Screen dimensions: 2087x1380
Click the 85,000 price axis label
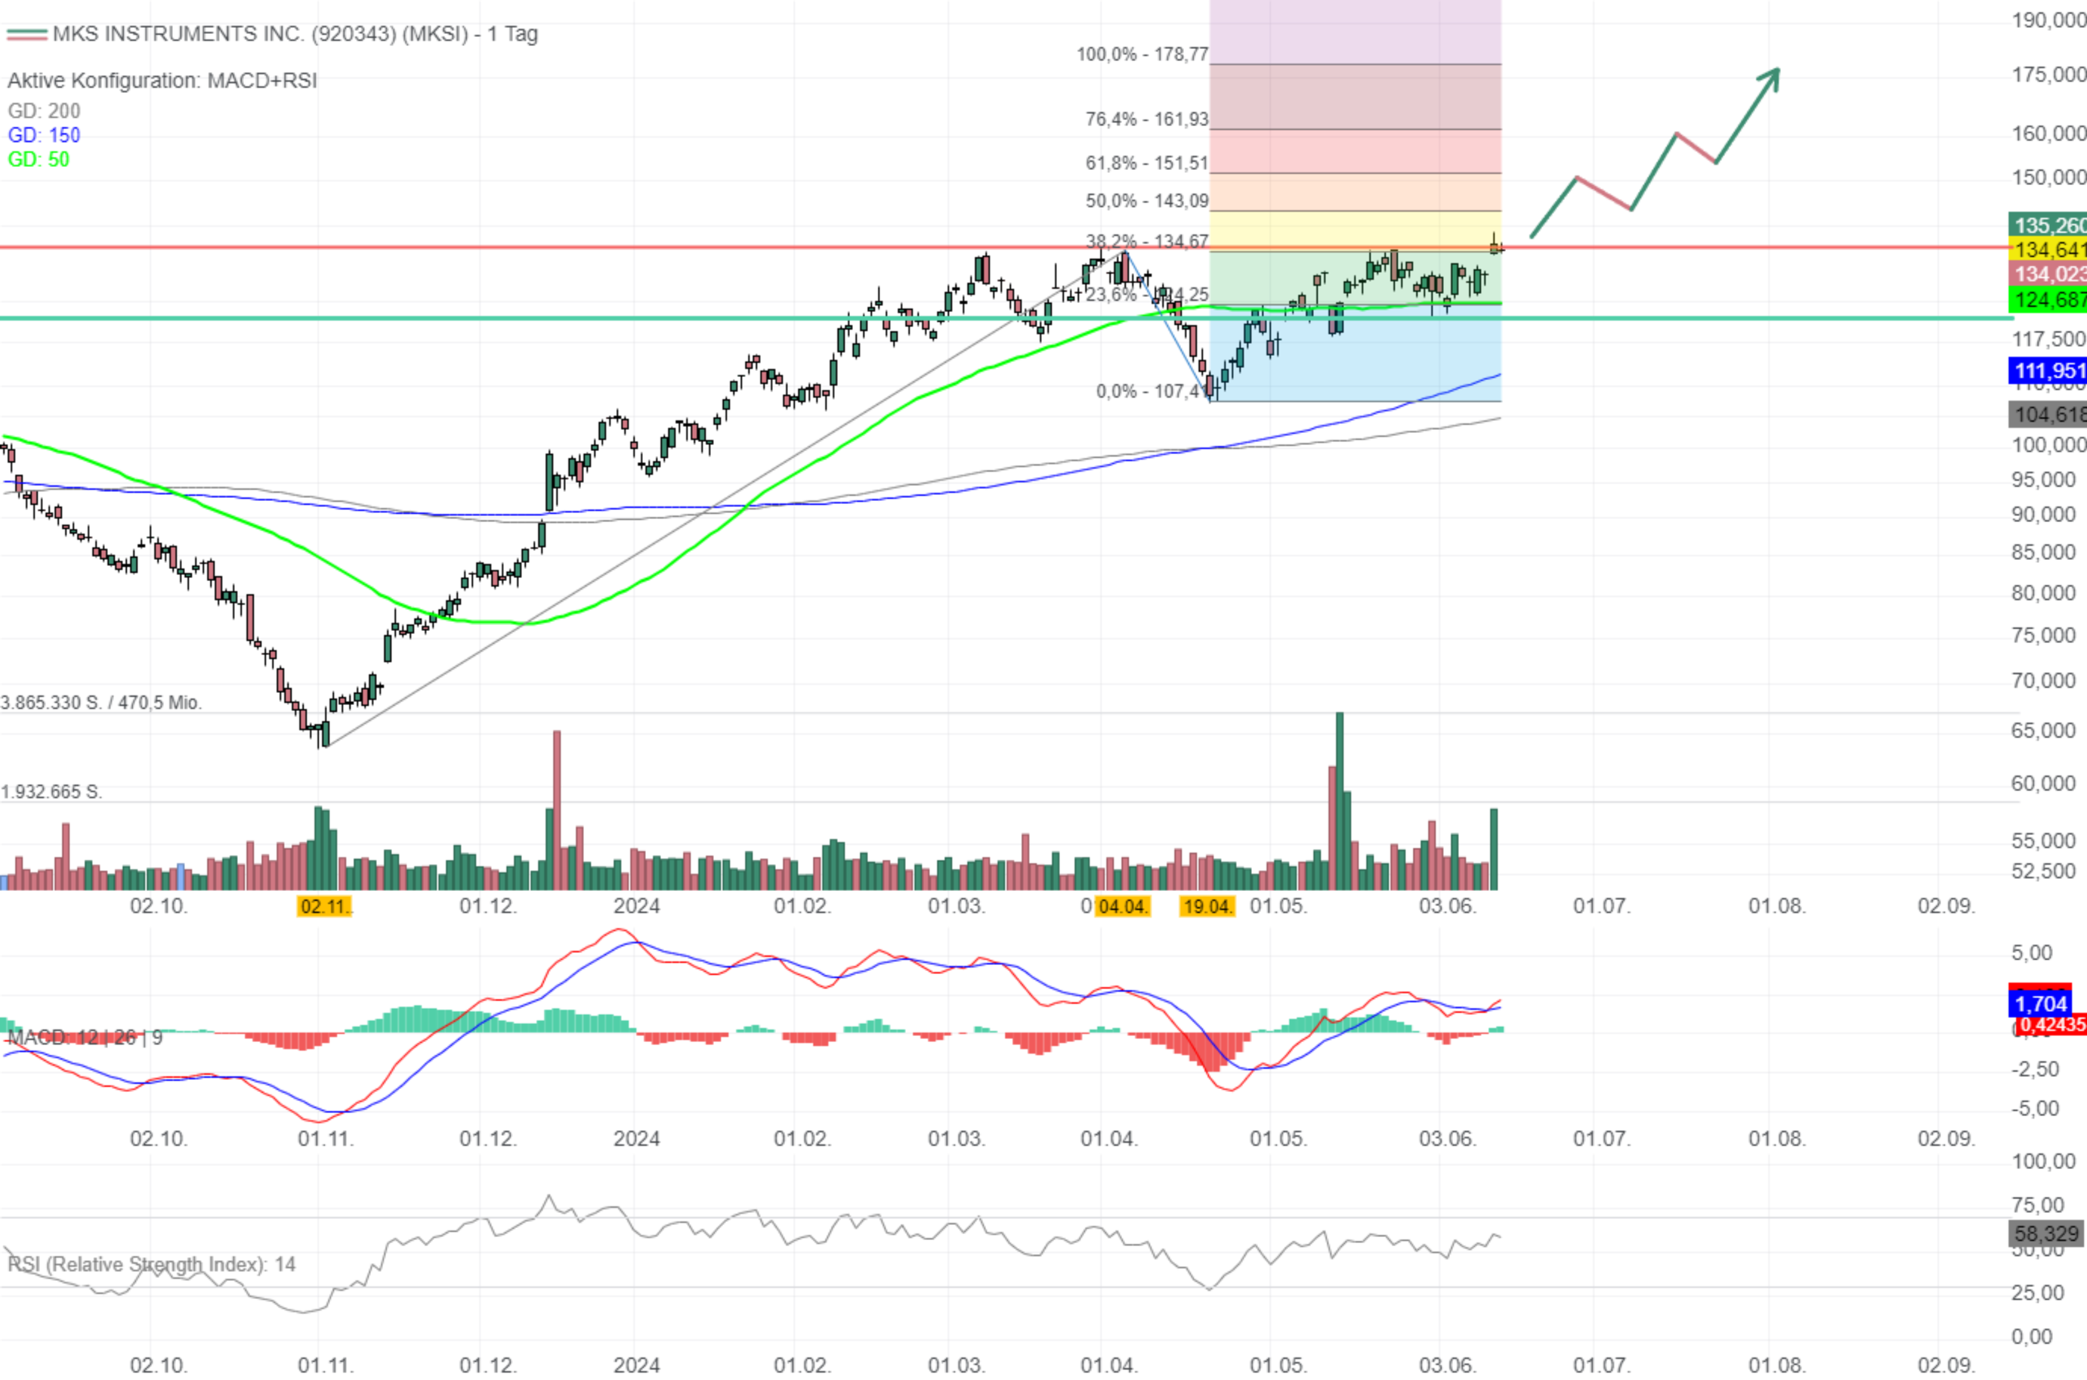point(2043,552)
